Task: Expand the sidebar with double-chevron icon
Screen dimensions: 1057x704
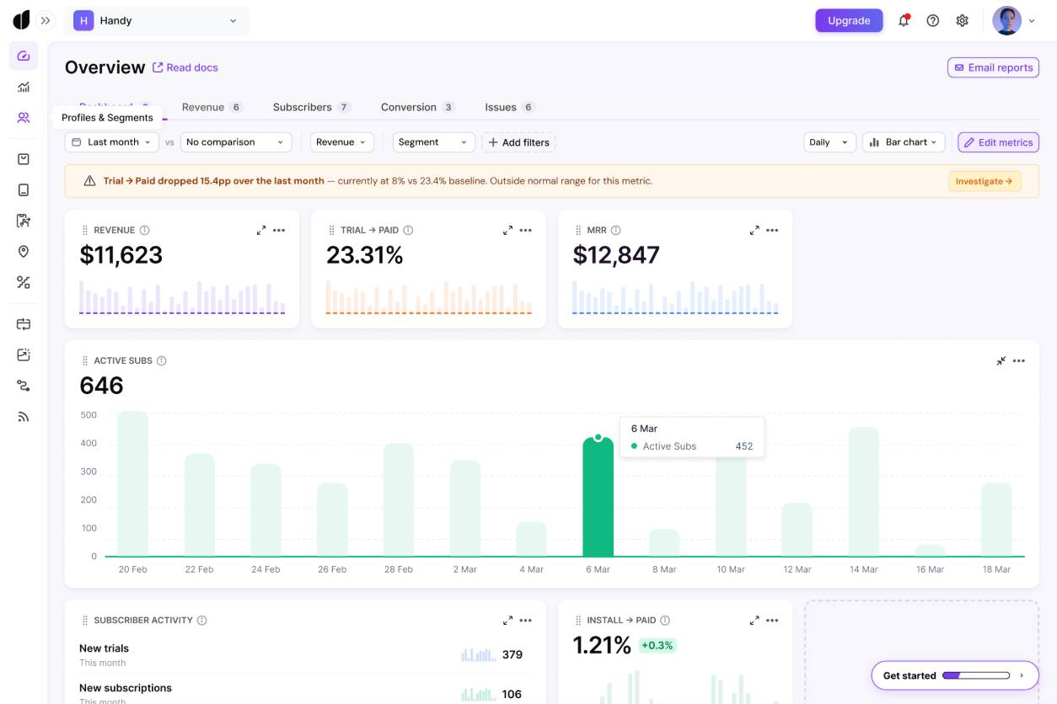Action: coord(46,20)
